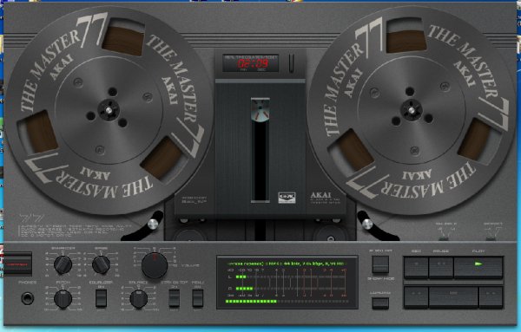Click the red 02:09 time counter

point(253,63)
